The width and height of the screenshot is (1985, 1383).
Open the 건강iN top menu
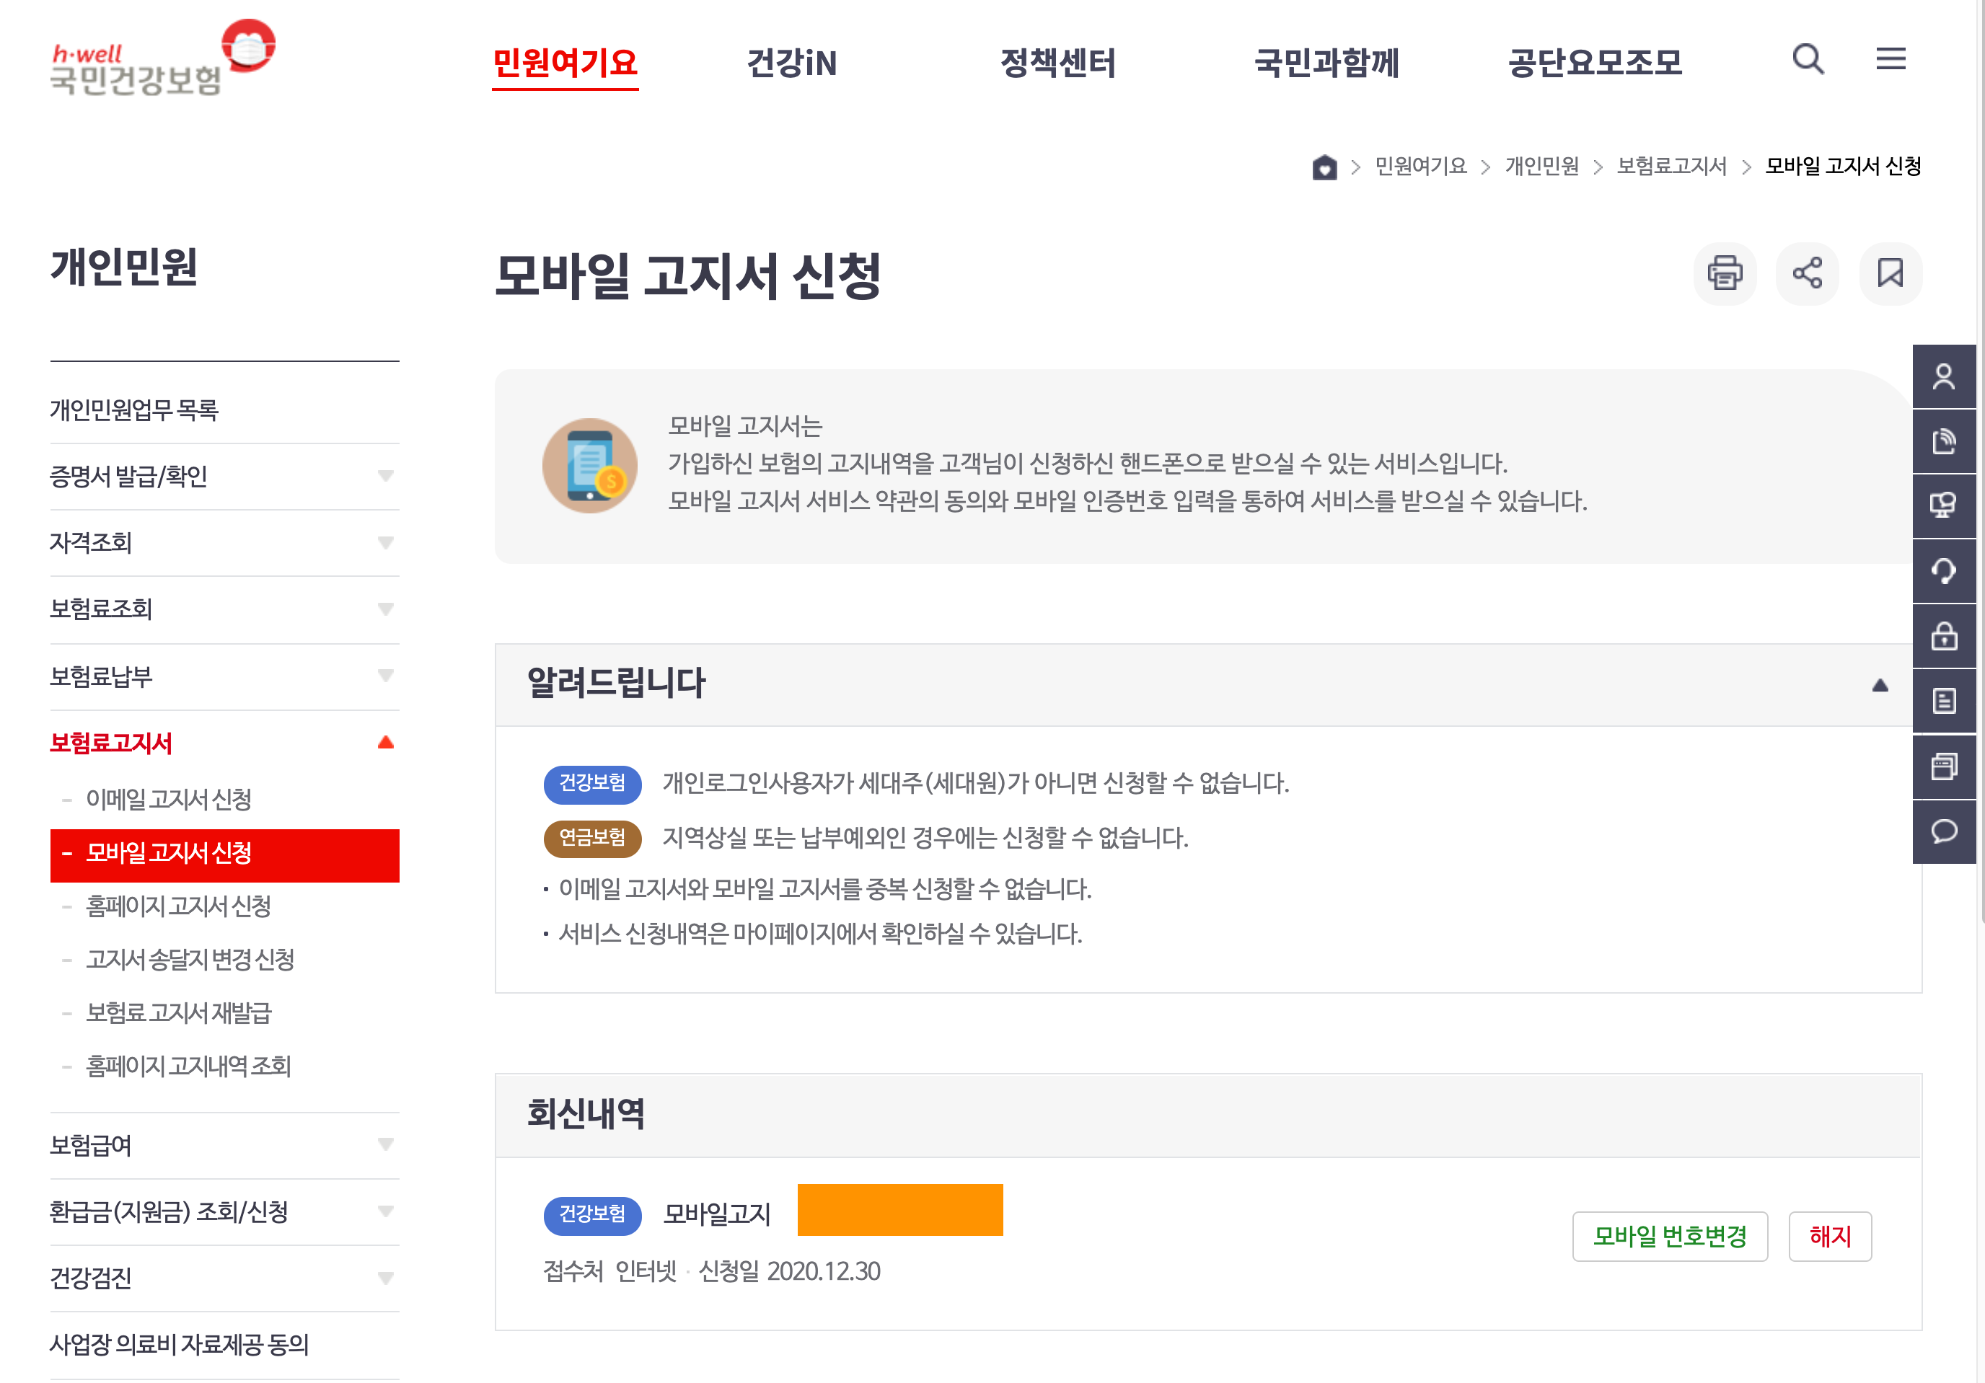[x=791, y=63]
